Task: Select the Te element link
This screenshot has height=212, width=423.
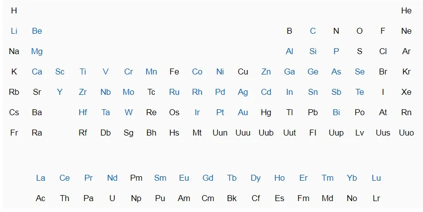Action: tap(360, 92)
